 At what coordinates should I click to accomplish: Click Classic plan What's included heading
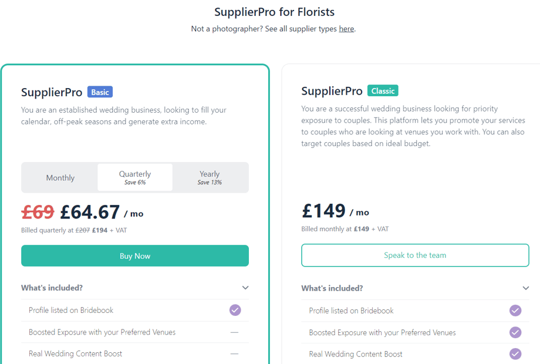332,288
